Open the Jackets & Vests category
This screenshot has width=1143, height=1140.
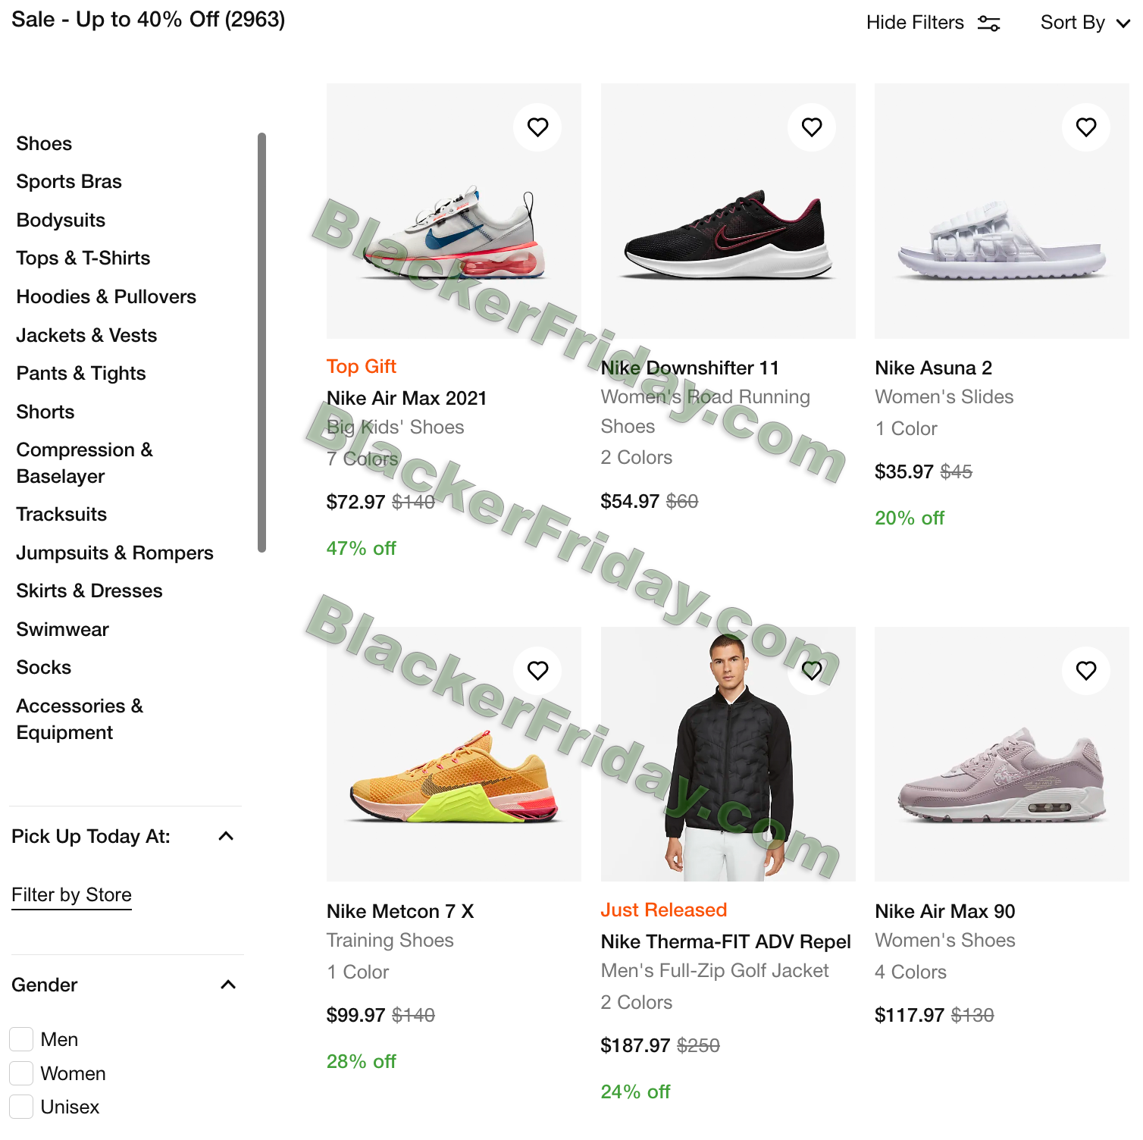coord(86,335)
